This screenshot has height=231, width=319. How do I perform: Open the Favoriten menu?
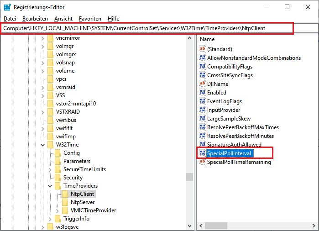coord(90,19)
